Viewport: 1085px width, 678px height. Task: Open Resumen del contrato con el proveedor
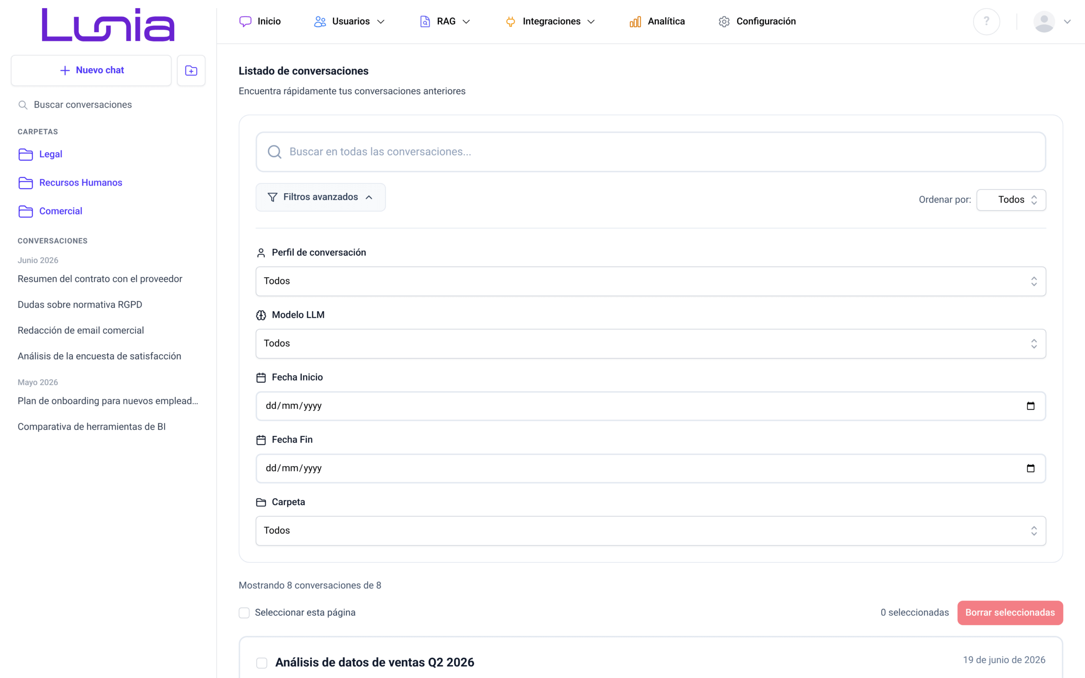(100, 279)
